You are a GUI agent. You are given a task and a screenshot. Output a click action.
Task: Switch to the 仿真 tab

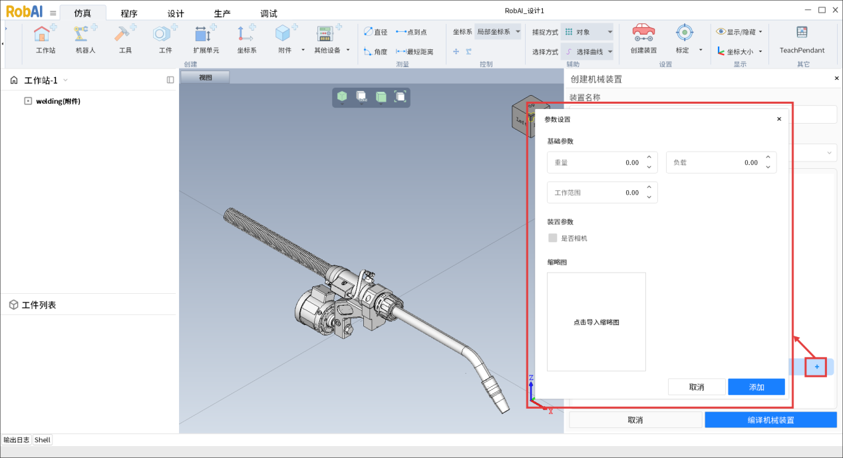[x=83, y=13]
